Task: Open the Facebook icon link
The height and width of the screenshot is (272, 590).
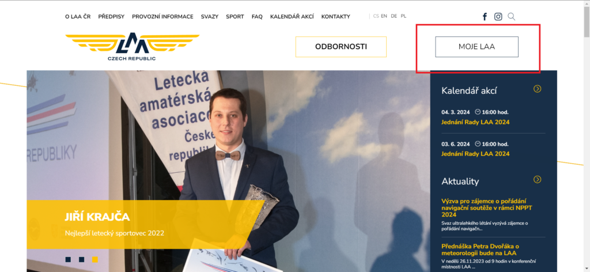Action: point(485,17)
